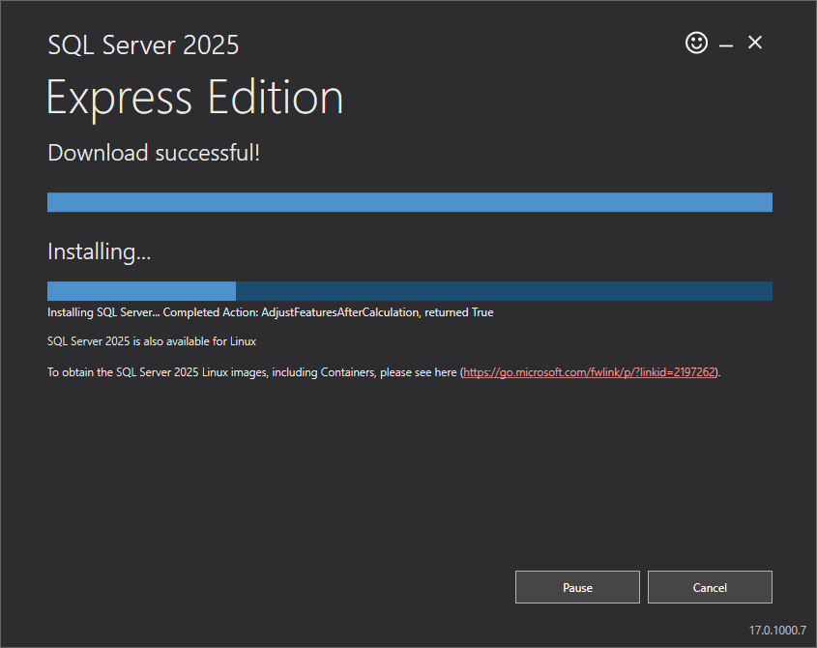Click the "Express Edition" heading
817x648 pixels.
(x=194, y=98)
